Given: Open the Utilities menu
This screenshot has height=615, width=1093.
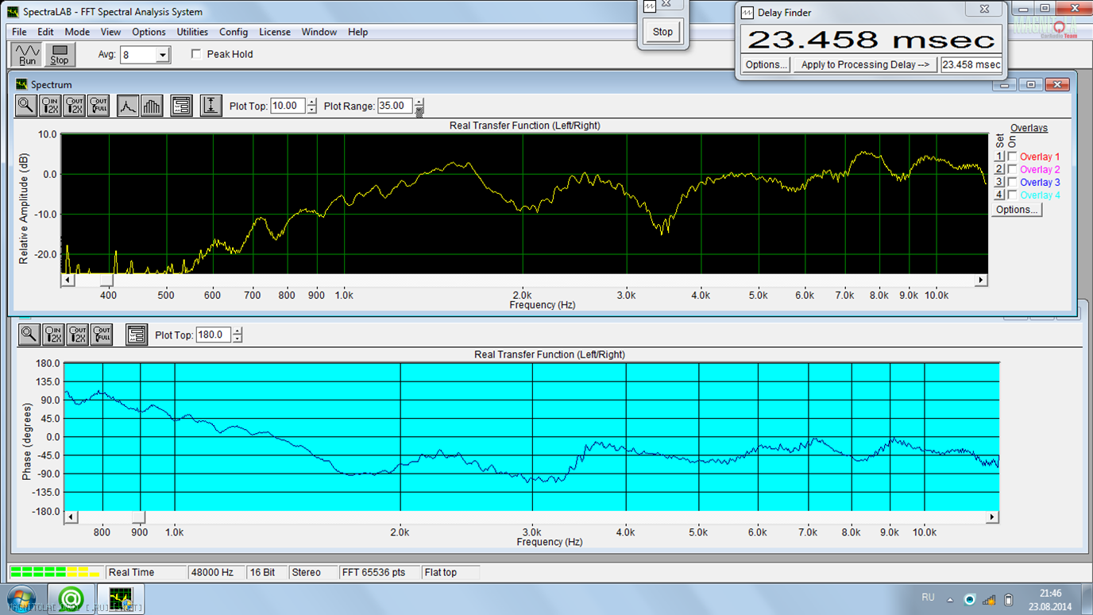Looking at the screenshot, I should pyautogui.click(x=192, y=32).
